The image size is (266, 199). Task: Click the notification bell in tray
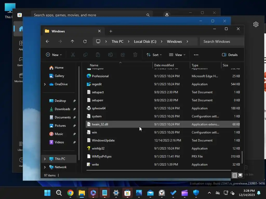point(259,193)
